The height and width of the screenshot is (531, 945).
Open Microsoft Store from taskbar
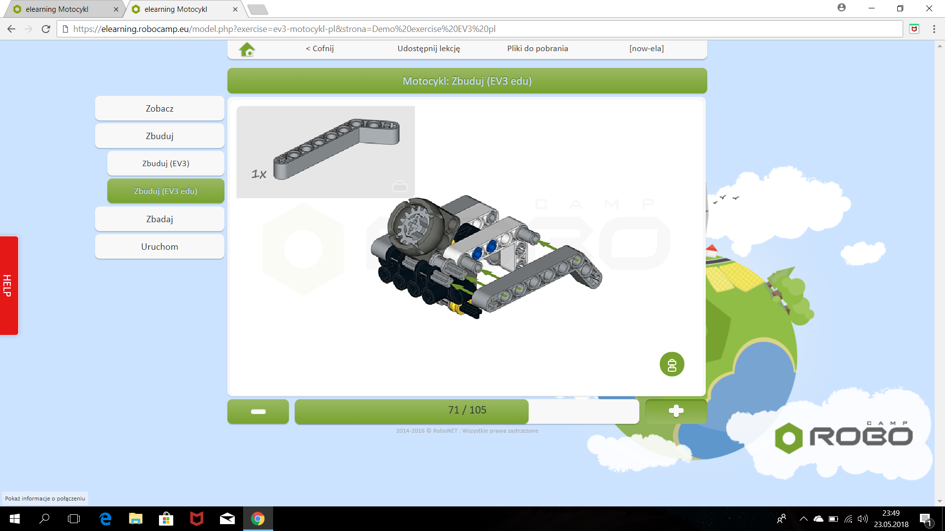tap(166, 519)
